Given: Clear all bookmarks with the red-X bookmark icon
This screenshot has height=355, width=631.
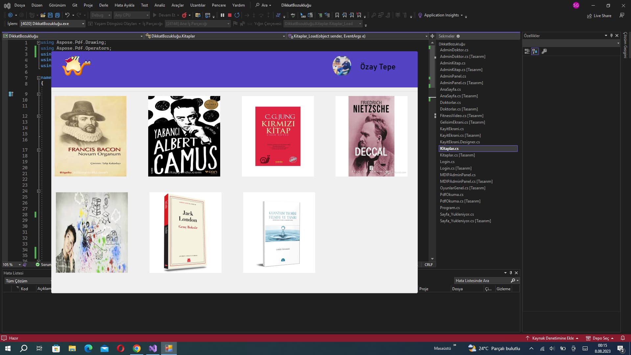Looking at the screenshot, I should coord(359,15).
